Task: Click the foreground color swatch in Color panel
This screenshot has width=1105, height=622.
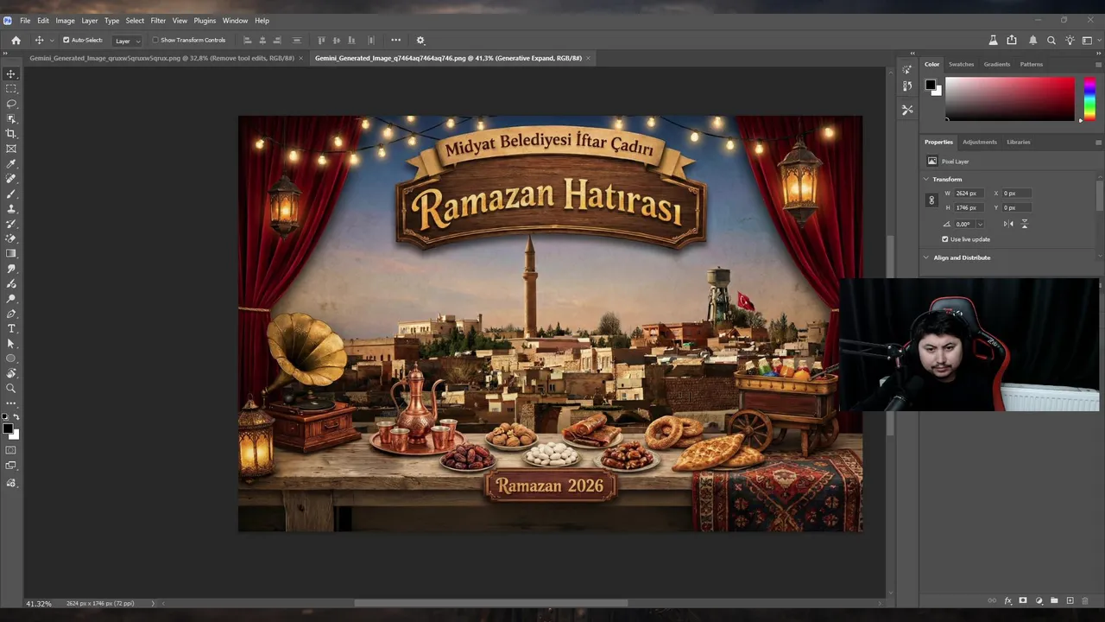Action: coord(930,84)
